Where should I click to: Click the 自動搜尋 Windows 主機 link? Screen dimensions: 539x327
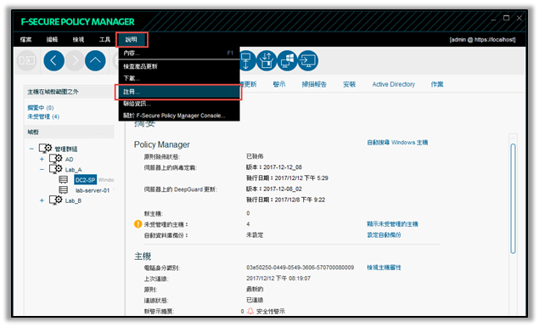[x=397, y=143]
